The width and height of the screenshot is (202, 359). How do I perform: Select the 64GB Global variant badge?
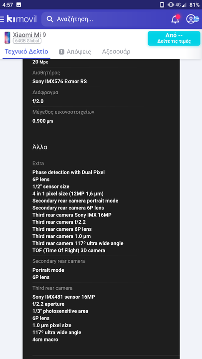pyautogui.click(x=27, y=41)
